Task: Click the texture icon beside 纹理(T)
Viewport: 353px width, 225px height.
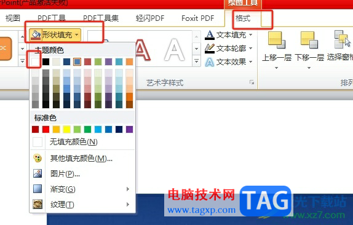Action: (38, 204)
